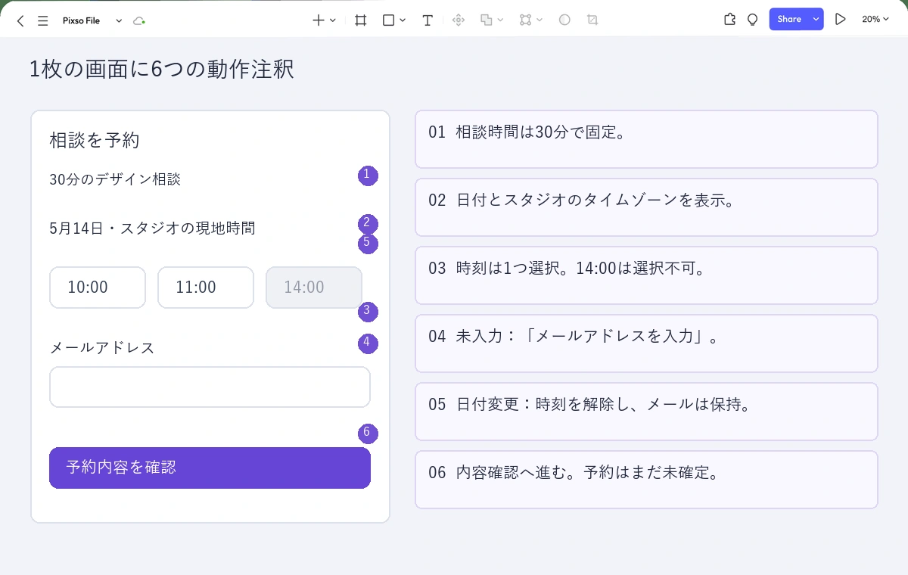Viewport: 908px width, 575px height.
Task: Open the shape tool dropdown chevron
Action: (x=403, y=20)
